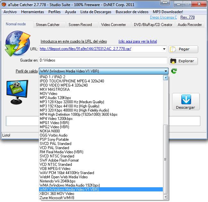Select NOKIA N800 profile
Image resolution: width=208 pixels, height=202 pixels.
(101, 131)
